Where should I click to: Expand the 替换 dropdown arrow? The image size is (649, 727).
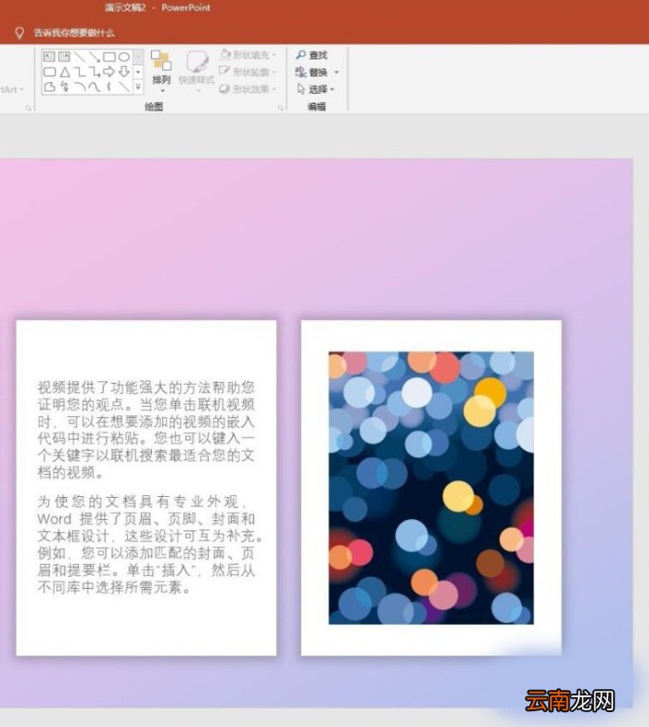(337, 72)
